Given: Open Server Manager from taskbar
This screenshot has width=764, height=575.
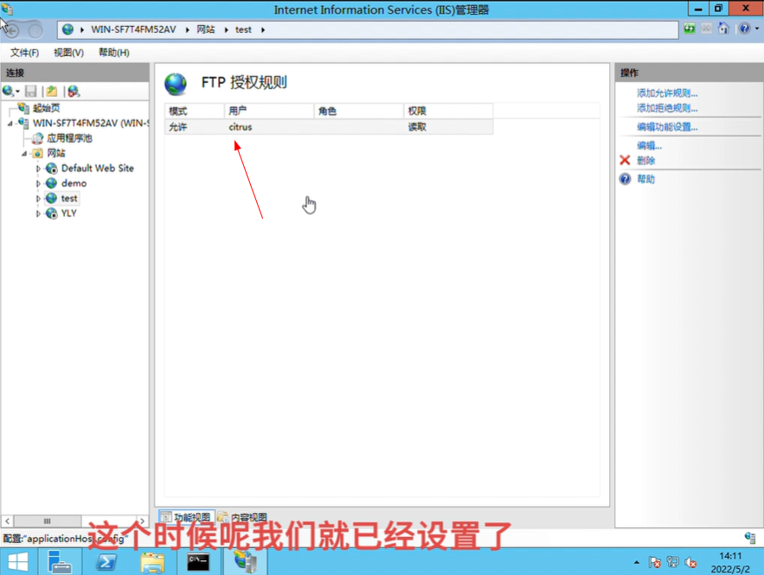Looking at the screenshot, I should [x=60, y=562].
